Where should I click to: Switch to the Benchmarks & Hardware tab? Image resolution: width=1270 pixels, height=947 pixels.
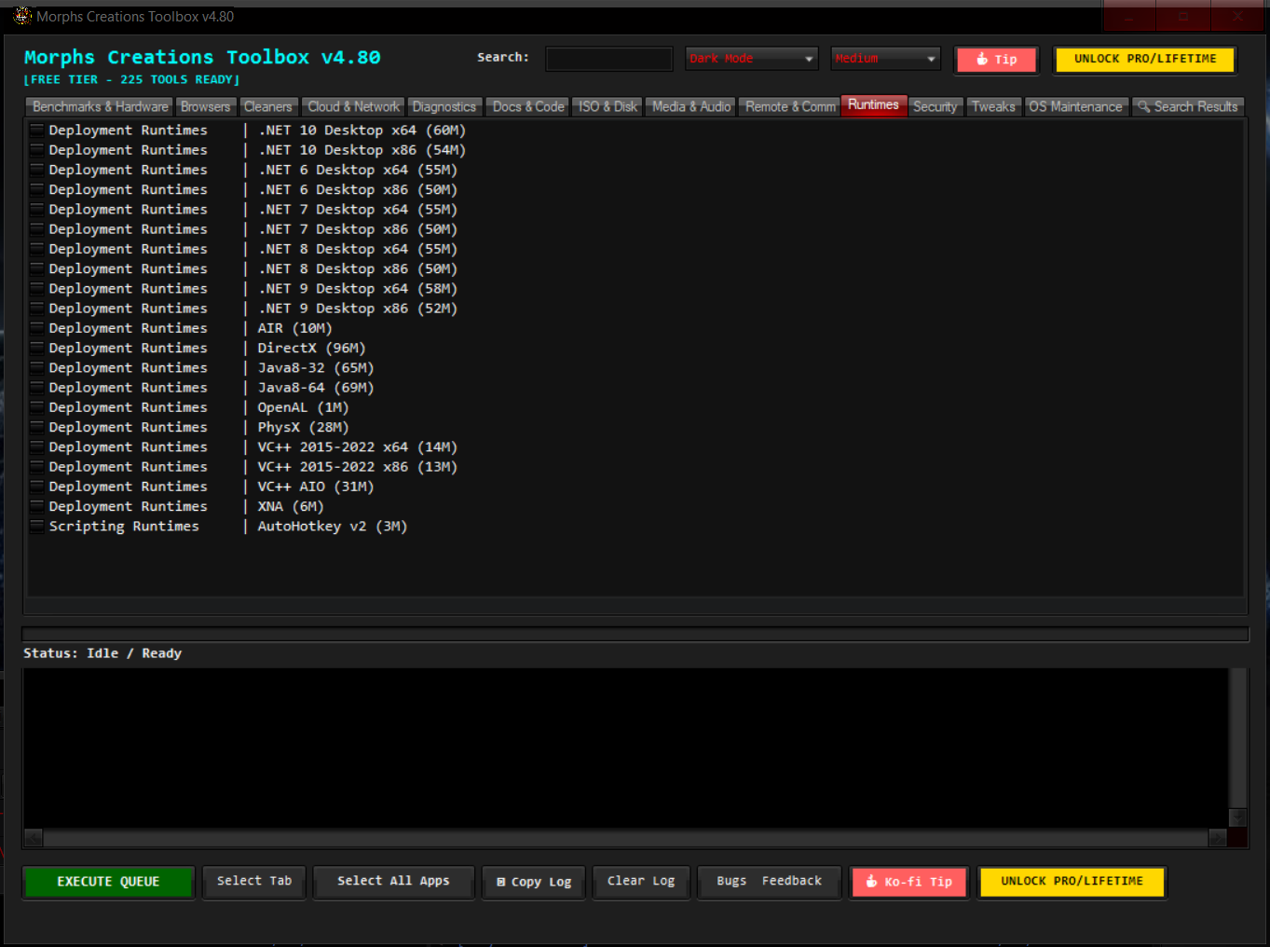[101, 107]
